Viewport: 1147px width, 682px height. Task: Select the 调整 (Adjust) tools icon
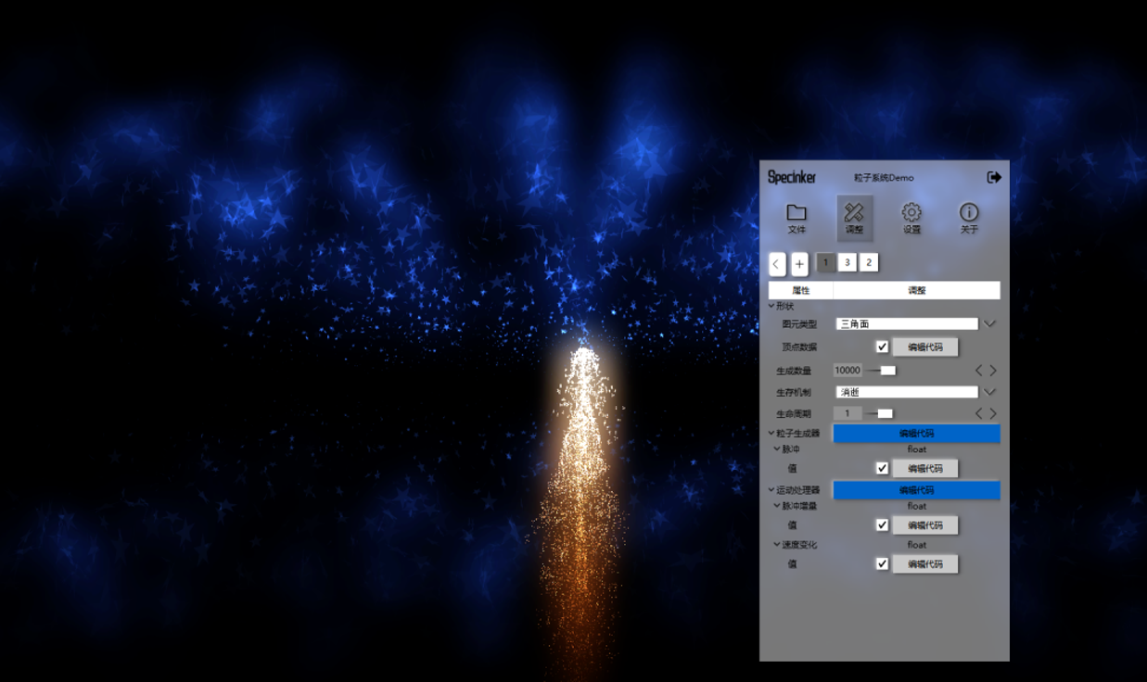(x=854, y=215)
